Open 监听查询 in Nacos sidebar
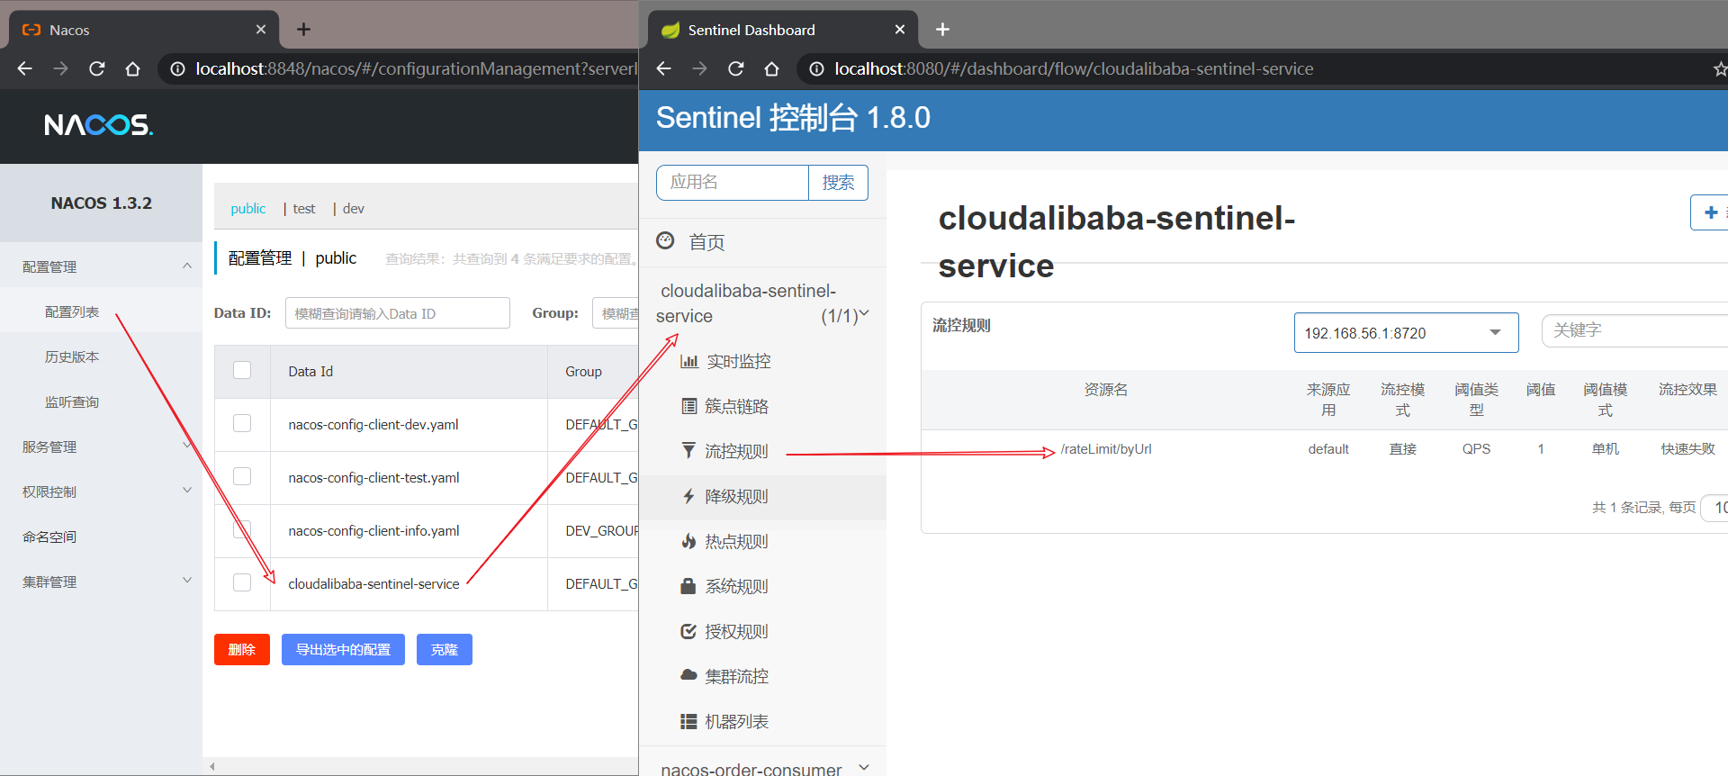Image resolution: width=1728 pixels, height=776 pixels. point(72,402)
